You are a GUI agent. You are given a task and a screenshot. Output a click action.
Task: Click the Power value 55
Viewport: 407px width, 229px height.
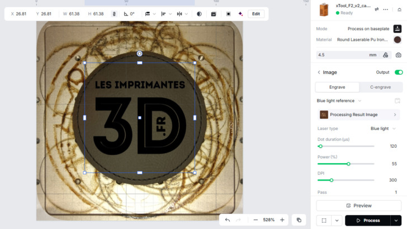click(394, 164)
